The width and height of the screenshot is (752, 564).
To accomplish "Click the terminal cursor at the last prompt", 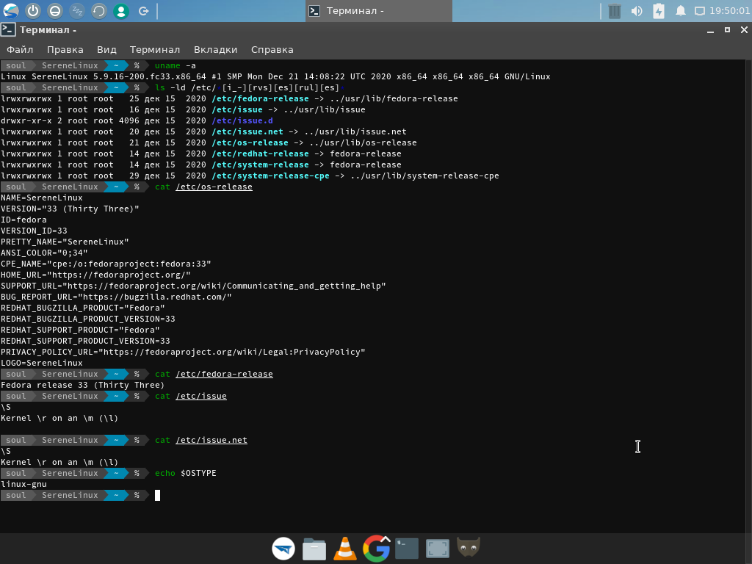I will click(x=157, y=495).
